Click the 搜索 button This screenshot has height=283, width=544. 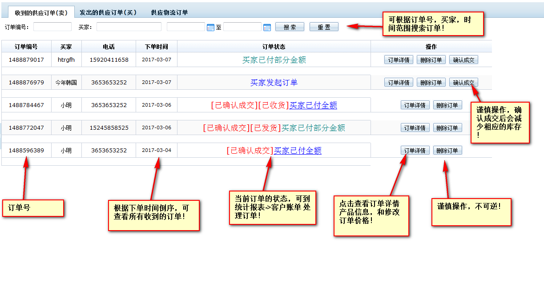pyautogui.click(x=290, y=27)
